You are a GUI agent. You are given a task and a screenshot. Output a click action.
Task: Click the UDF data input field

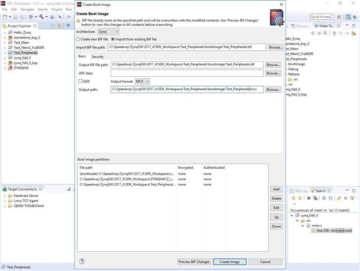click(187, 73)
